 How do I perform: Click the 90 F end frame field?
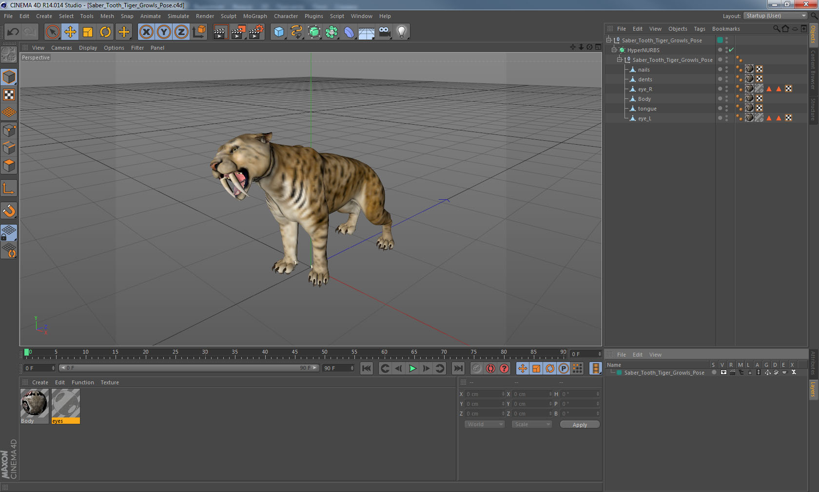[x=338, y=368]
